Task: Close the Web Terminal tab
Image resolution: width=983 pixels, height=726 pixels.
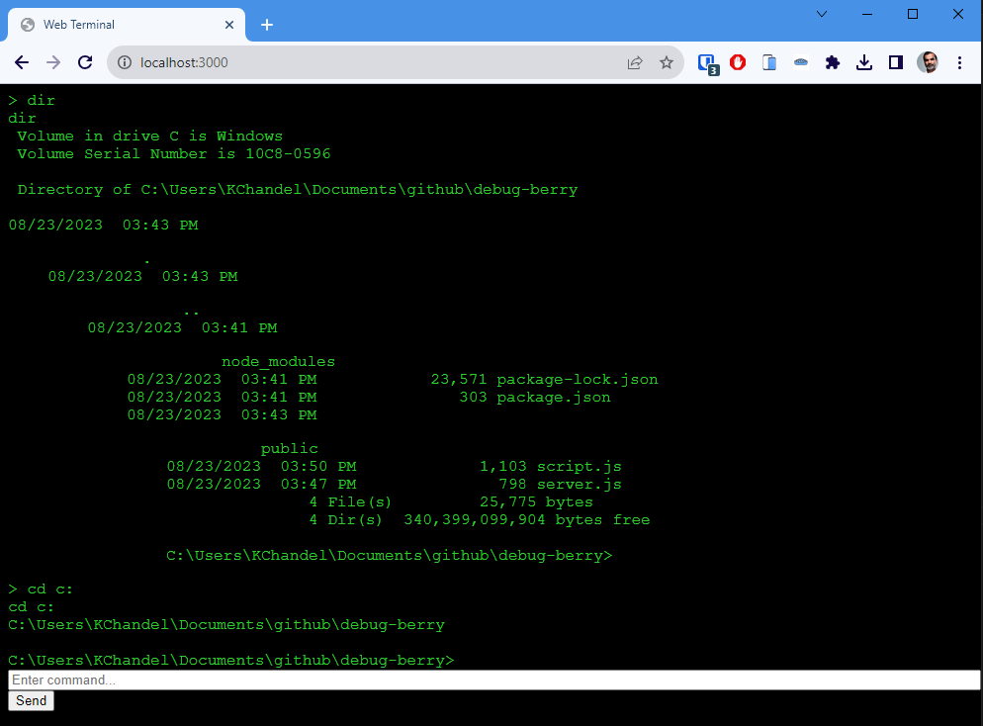Action: 229,25
